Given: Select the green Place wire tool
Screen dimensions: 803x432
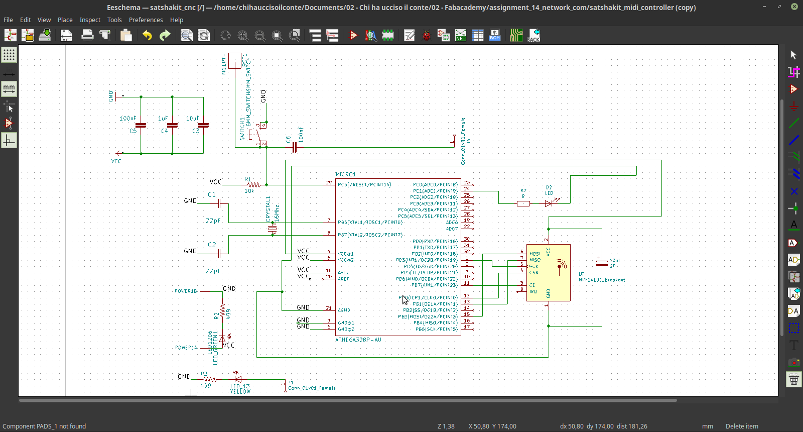Looking at the screenshot, I should click(x=793, y=123).
